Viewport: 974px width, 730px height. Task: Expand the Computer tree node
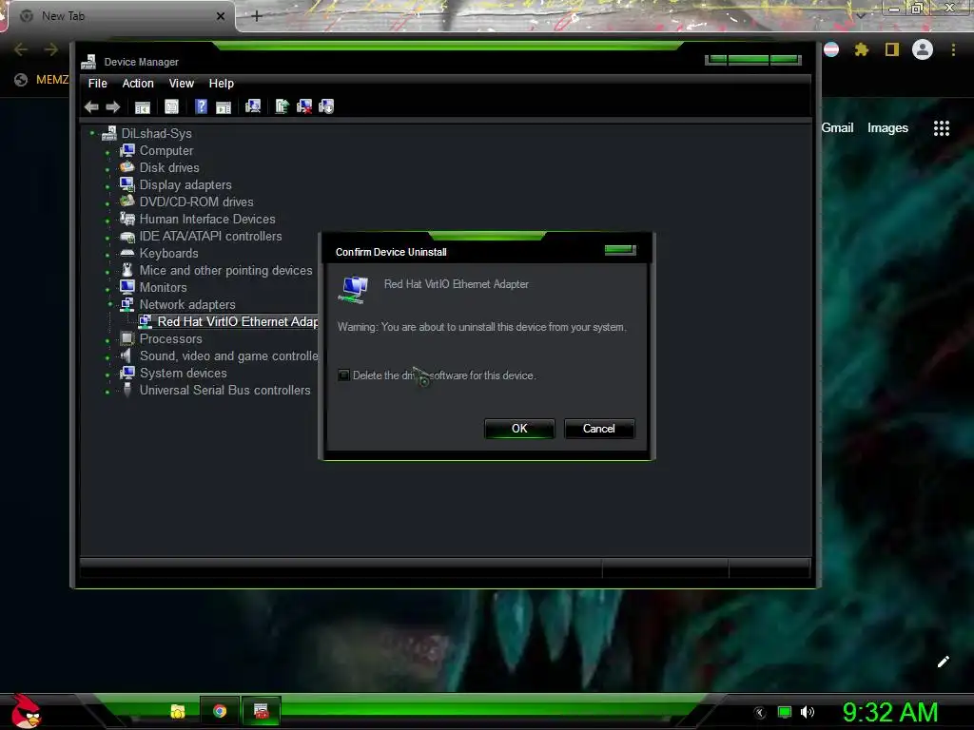point(107,151)
